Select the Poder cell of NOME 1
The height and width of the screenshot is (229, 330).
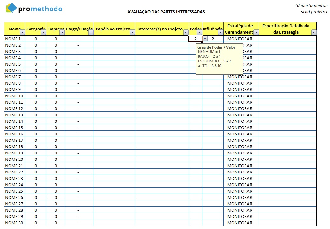coord(196,39)
